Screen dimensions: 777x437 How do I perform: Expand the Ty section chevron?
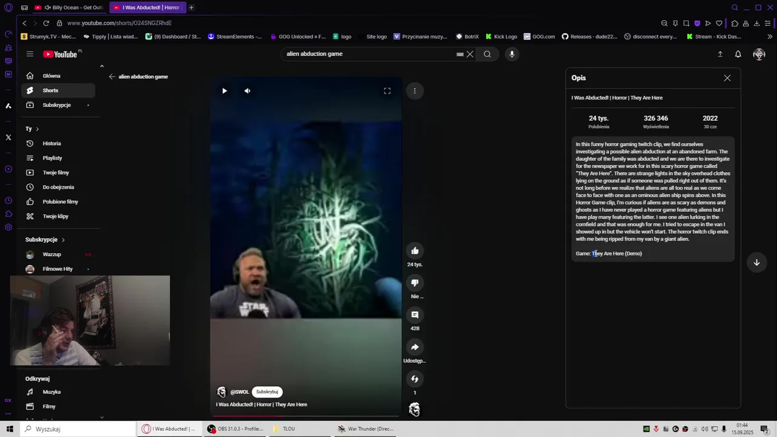tap(37, 129)
